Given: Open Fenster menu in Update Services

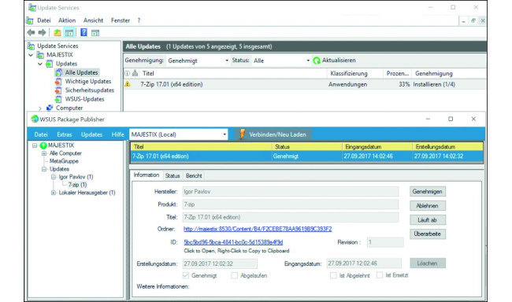Looking at the screenshot, I should pos(121,20).
